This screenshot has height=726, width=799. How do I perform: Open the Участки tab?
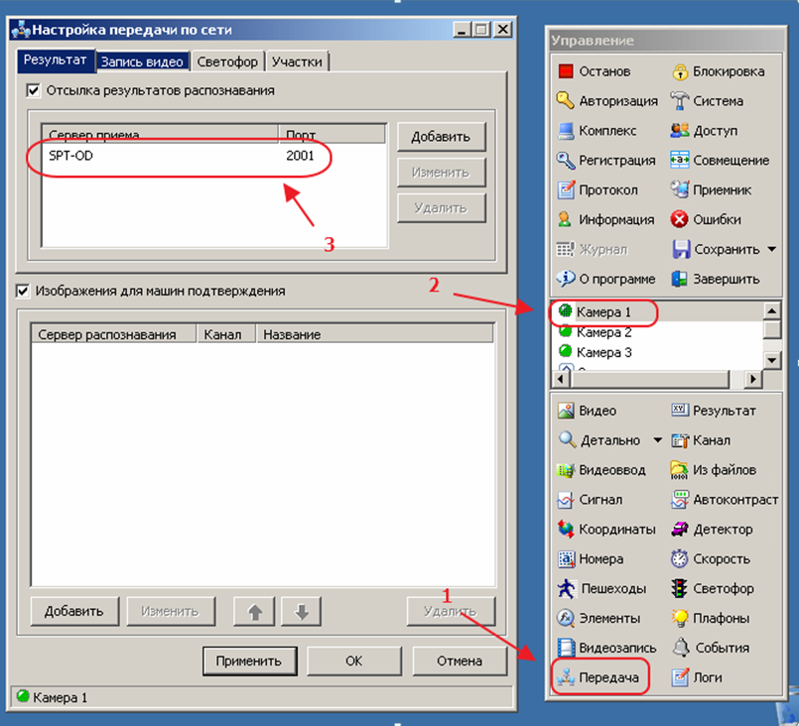click(297, 61)
